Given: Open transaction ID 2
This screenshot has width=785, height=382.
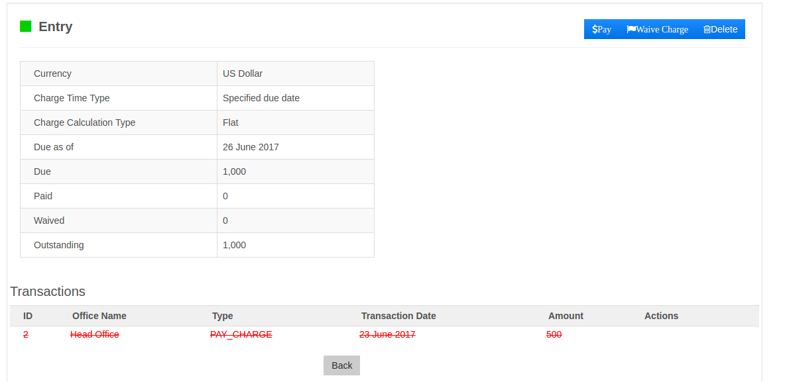Looking at the screenshot, I should [25, 334].
